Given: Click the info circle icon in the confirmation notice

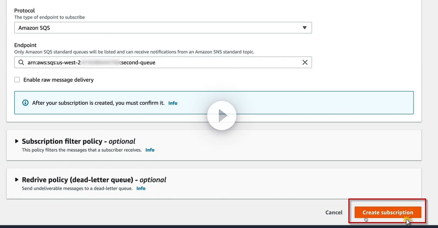Looking at the screenshot, I should click(x=25, y=103).
